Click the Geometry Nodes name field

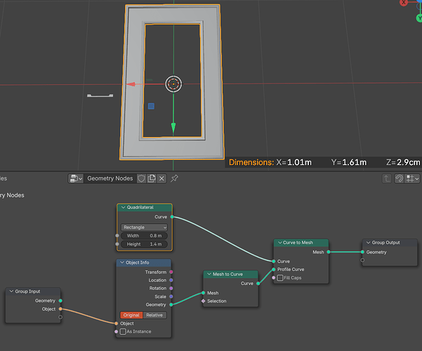[110, 178]
